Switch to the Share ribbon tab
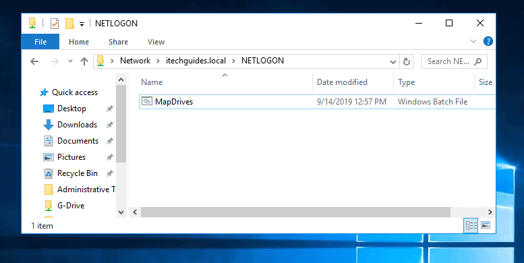This screenshot has height=263, width=524. pos(118,42)
